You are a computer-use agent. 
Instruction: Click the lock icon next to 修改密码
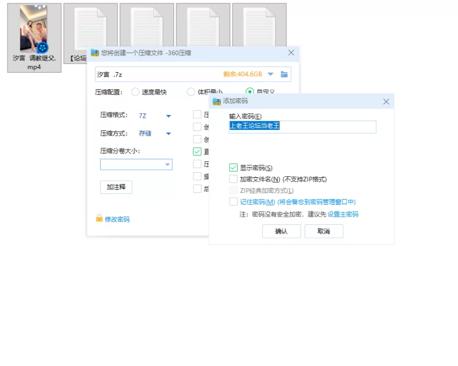99,218
